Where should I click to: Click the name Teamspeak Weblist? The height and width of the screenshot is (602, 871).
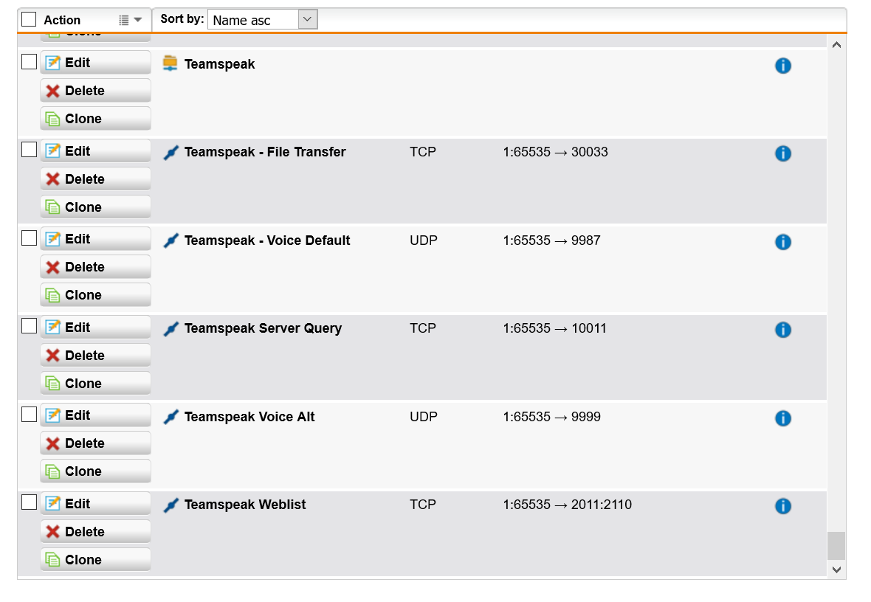point(245,505)
